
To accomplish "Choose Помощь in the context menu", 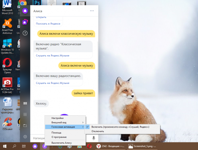I will tap(65, 132).
